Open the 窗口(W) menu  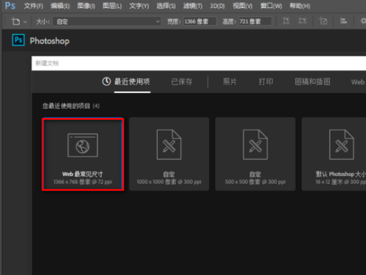pyautogui.click(x=271, y=6)
